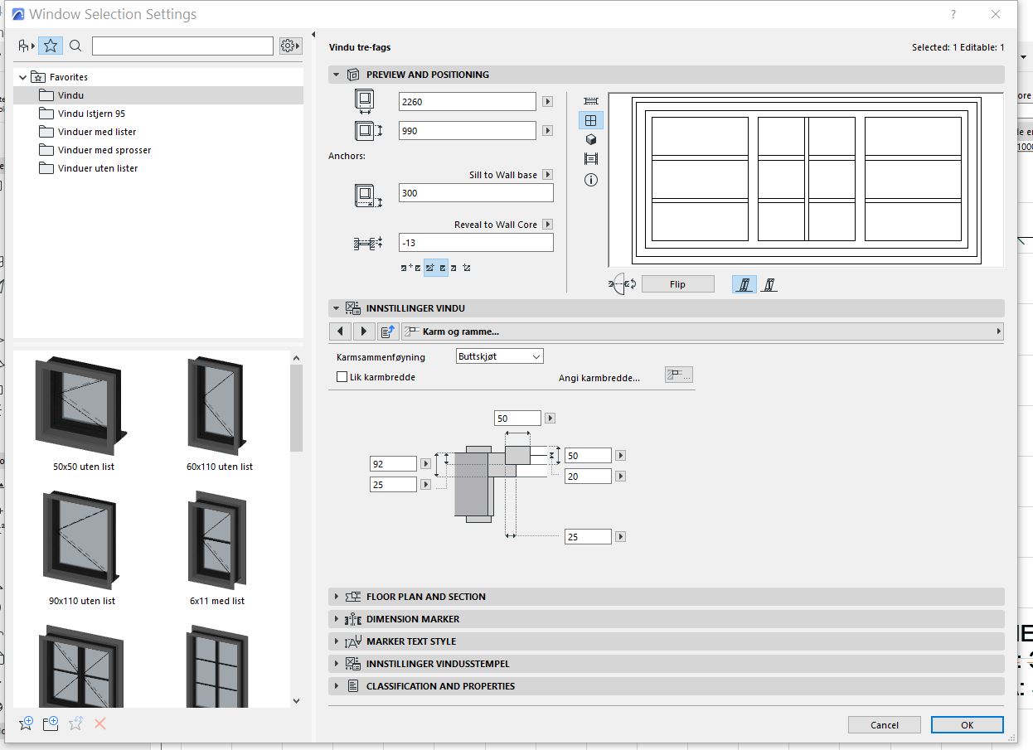Select the Vinduer med sprosser folder
The width and height of the screenshot is (1033, 750).
(104, 150)
